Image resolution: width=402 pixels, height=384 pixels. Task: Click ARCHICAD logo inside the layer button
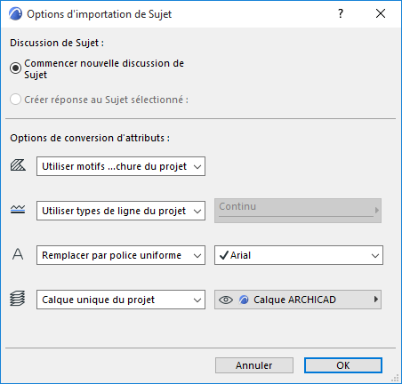point(244,300)
